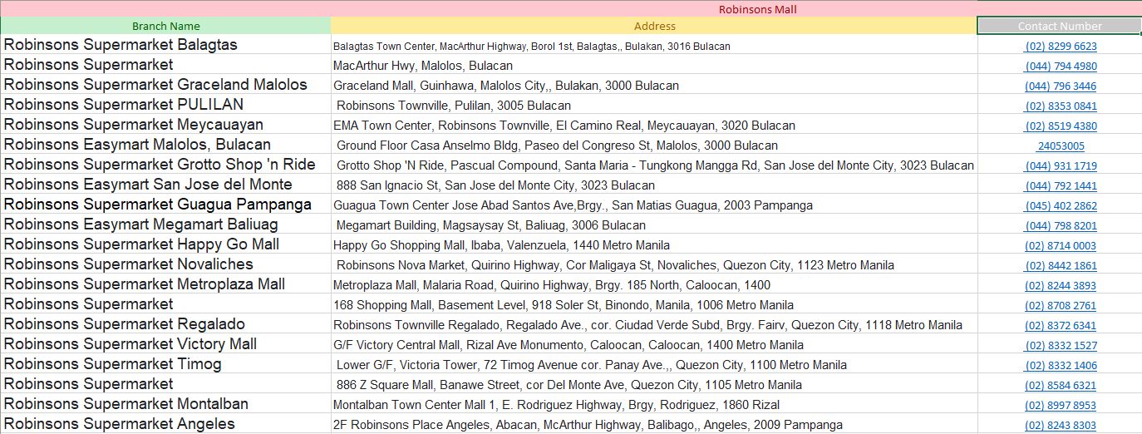The height and width of the screenshot is (434, 1142).
Task: Open phone link (02) 8584 6321
Action: [1061, 386]
